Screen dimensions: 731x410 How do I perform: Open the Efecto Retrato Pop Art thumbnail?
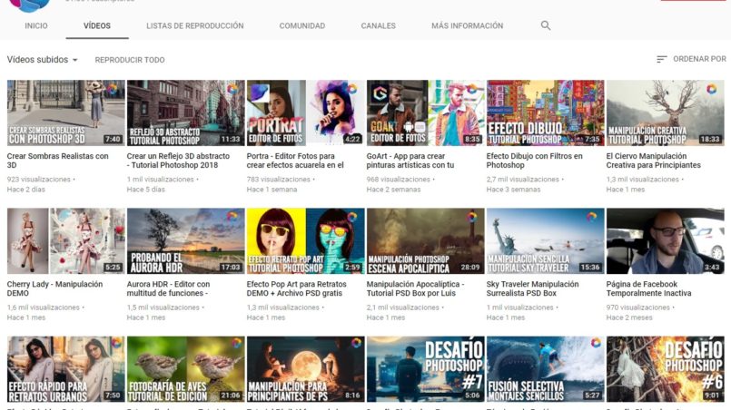pyautogui.click(x=306, y=241)
